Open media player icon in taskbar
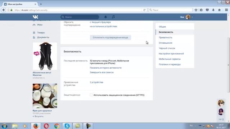Viewport: 230px width, 129px height. click(25, 126)
